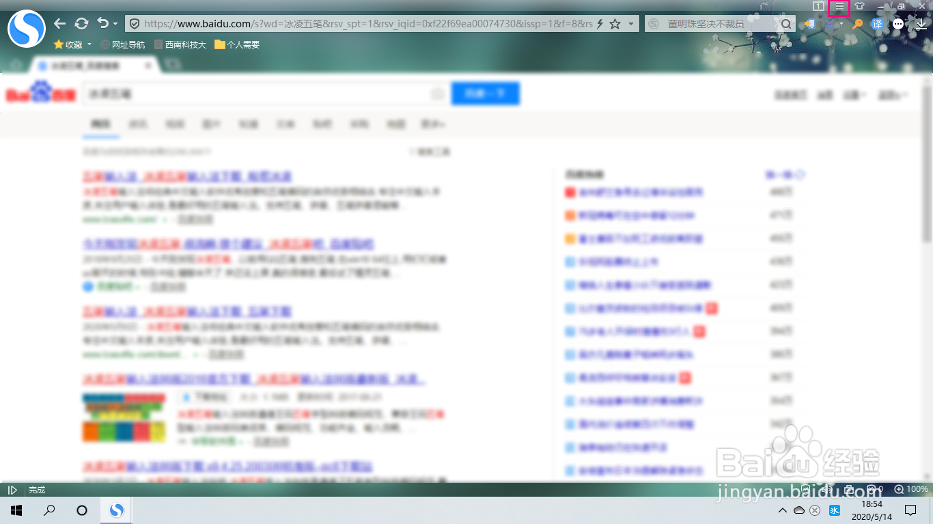The image size is (933, 524).
Task: Click the Sogou browser taskbar icon
Action: [x=117, y=510]
